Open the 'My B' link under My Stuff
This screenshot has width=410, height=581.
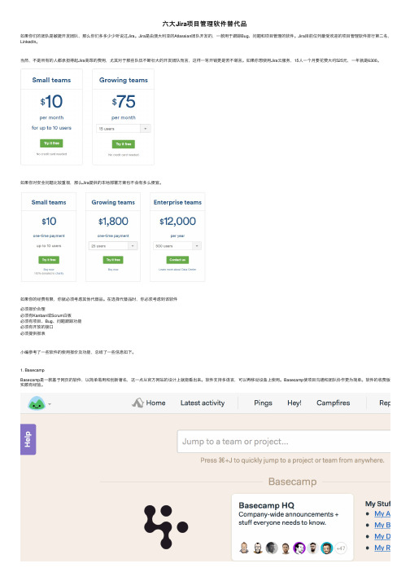(382, 525)
